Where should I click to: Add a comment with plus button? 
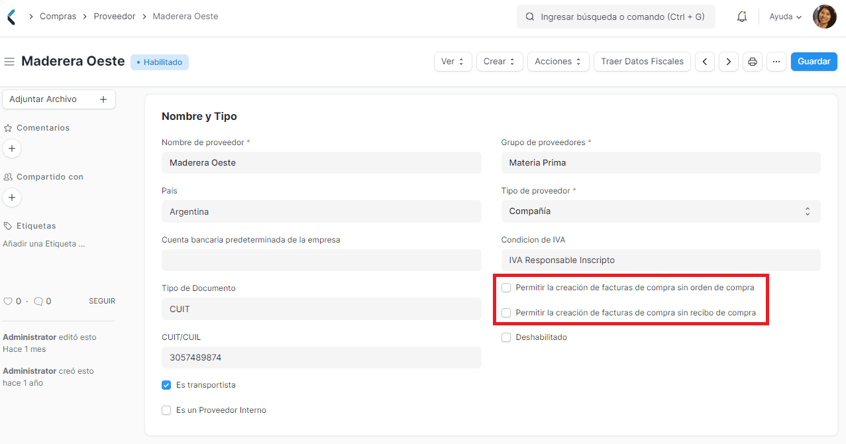click(x=12, y=148)
